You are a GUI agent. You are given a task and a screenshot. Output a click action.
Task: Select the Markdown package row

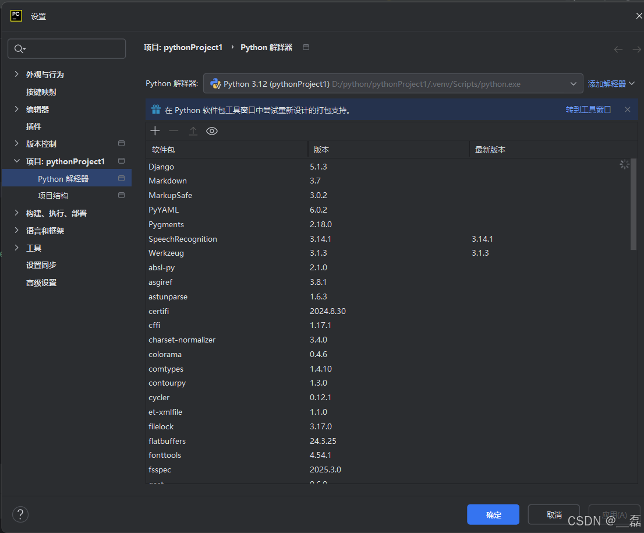388,181
